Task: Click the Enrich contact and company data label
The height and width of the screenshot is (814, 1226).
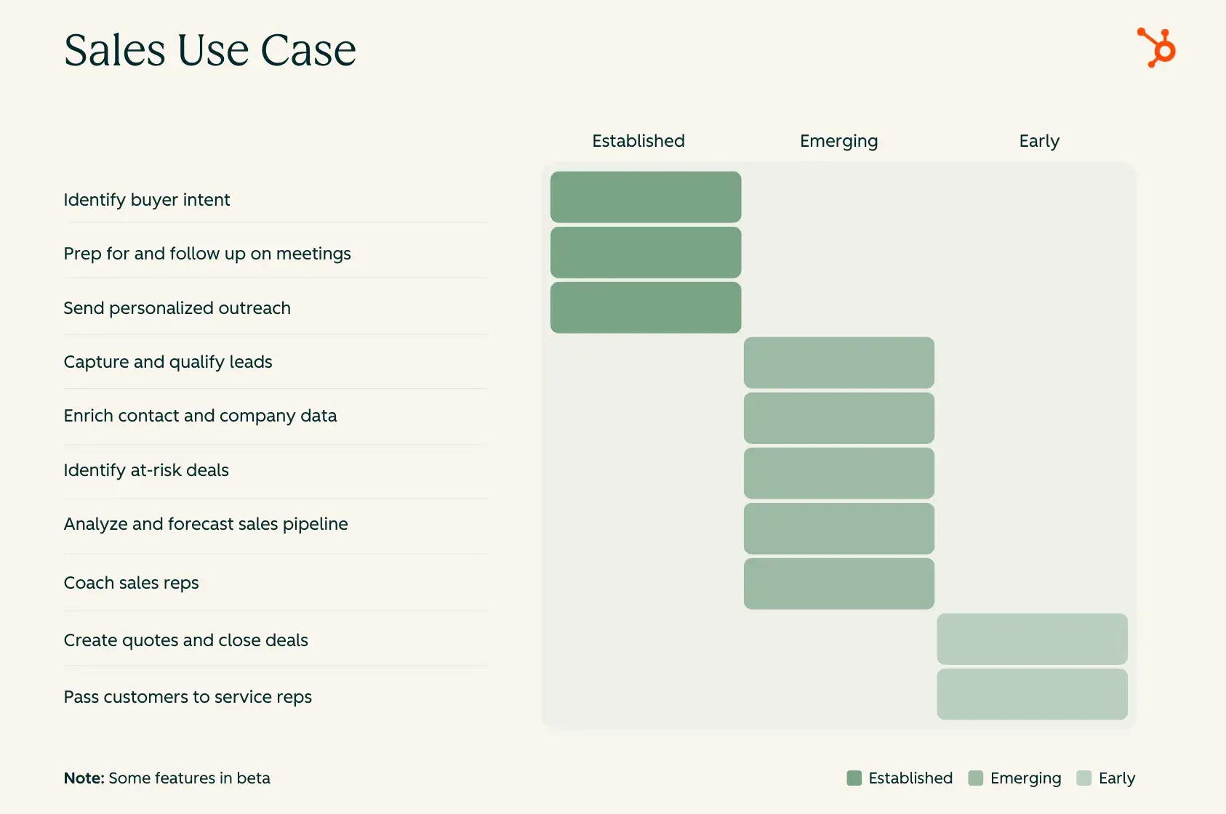Action: click(x=200, y=416)
